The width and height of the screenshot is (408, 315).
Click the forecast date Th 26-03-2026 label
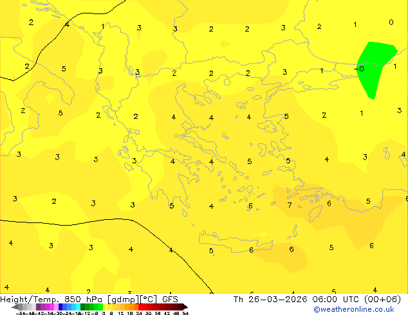pyautogui.click(x=270, y=300)
